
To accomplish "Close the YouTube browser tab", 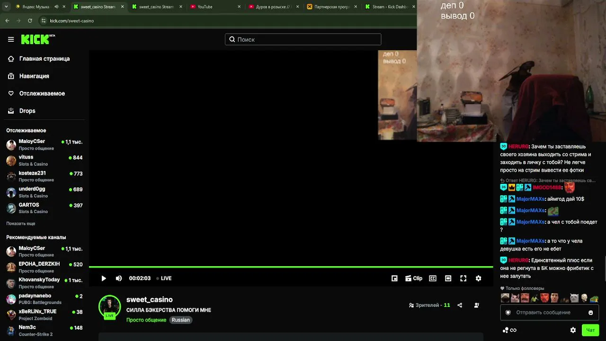I will 239,7.
